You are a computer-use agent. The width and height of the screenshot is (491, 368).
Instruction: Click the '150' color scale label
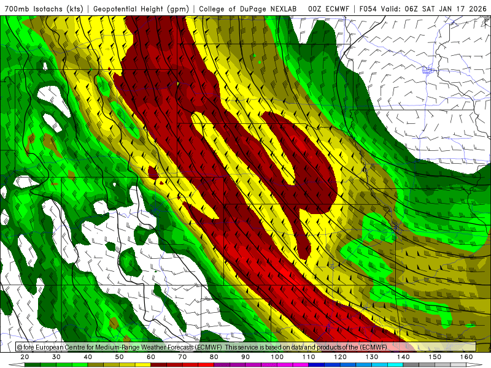click(x=435, y=357)
